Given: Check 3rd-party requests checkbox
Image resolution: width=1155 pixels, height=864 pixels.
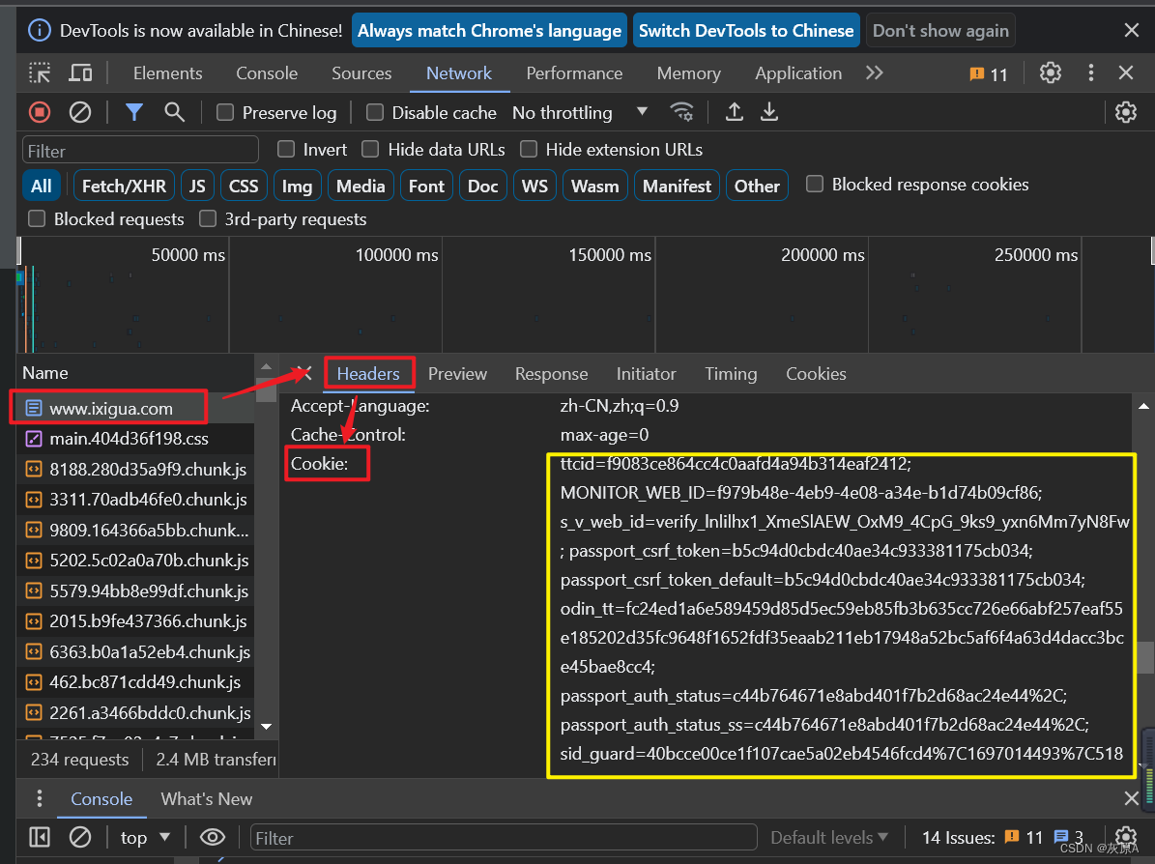Looking at the screenshot, I should pyautogui.click(x=208, y=218).
